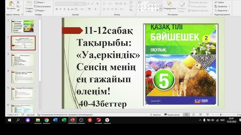Toggle italic К formatting
This screenshot has width=241, height=135.
[60, 9]
